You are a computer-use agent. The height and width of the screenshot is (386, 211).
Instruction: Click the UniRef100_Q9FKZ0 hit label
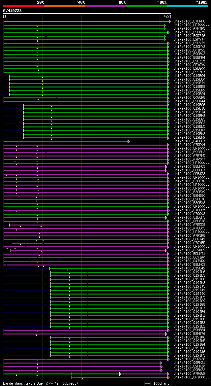click(189, 366)
